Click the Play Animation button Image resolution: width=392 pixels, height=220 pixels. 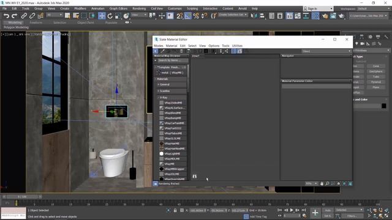pos(292,210)
